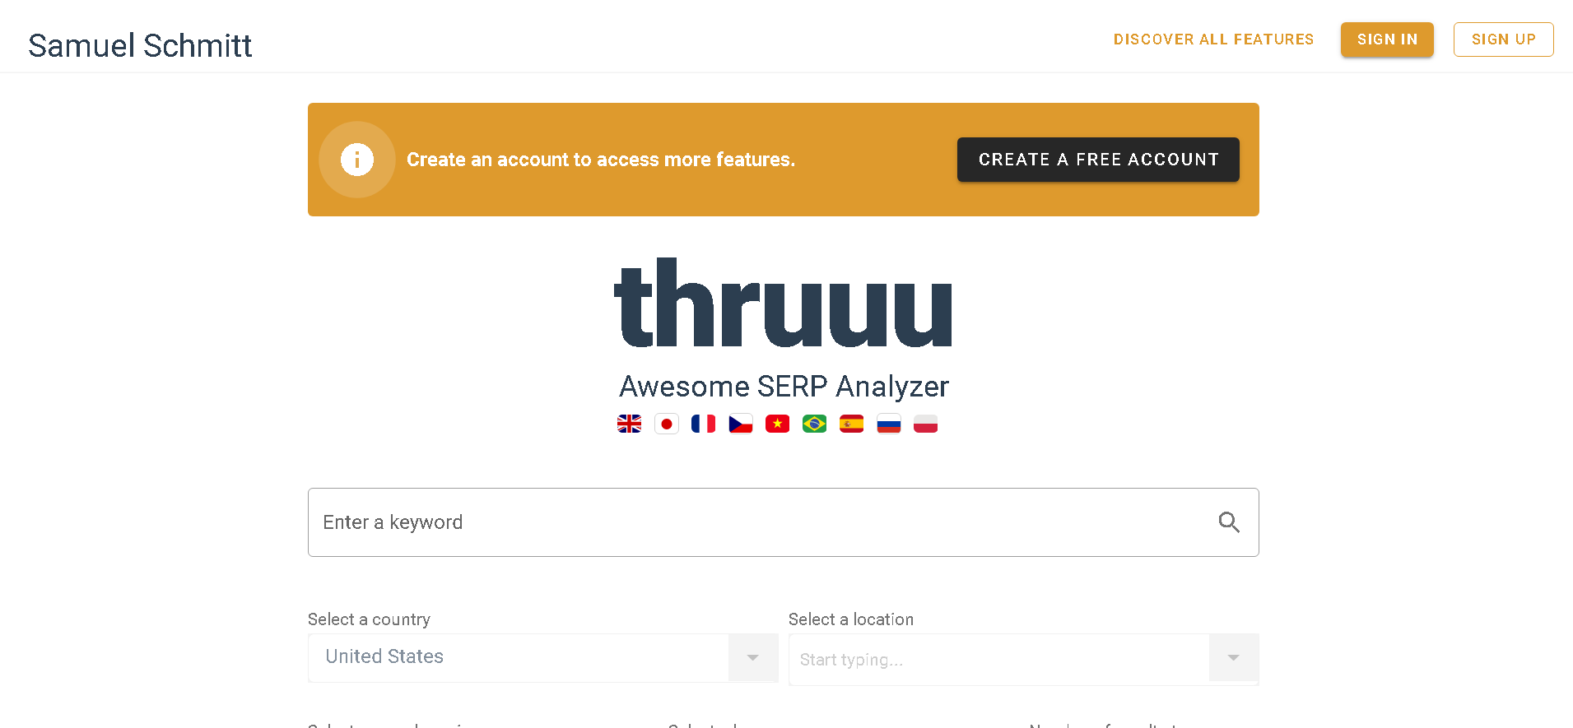Expand the Select a location dropdown
Image resolution: width=1573 pixels, height=728 pixels.
tap(1233, 657)
